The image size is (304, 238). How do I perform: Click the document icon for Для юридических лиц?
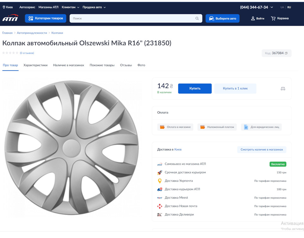(x=246, y=127)
